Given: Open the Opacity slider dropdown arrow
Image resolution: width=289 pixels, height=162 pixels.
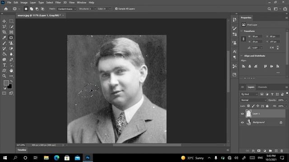Looking at the screenshot, I should point(286,100).
